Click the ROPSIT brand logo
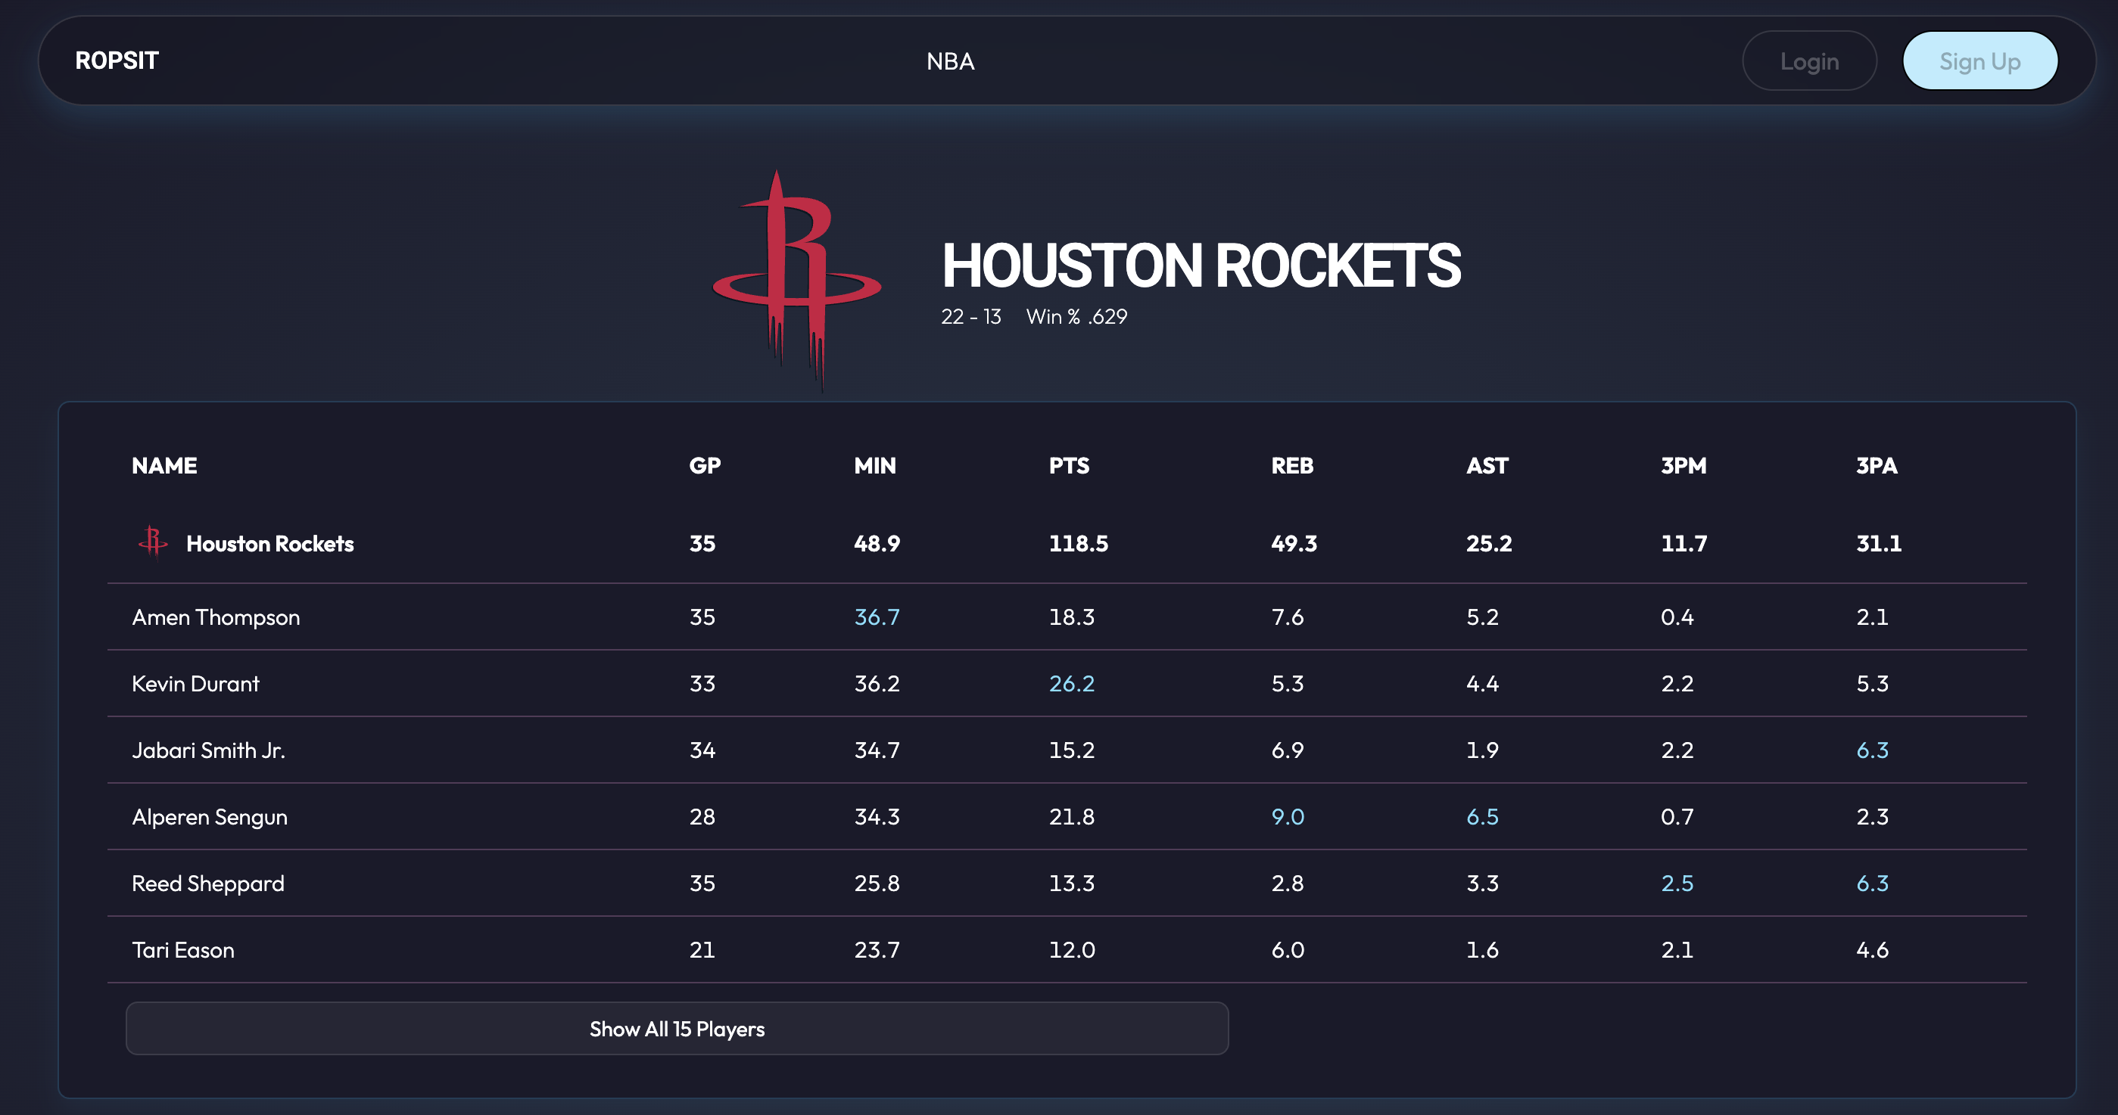This screenshot has height=1115, width=2118. [x=117, y=60]
